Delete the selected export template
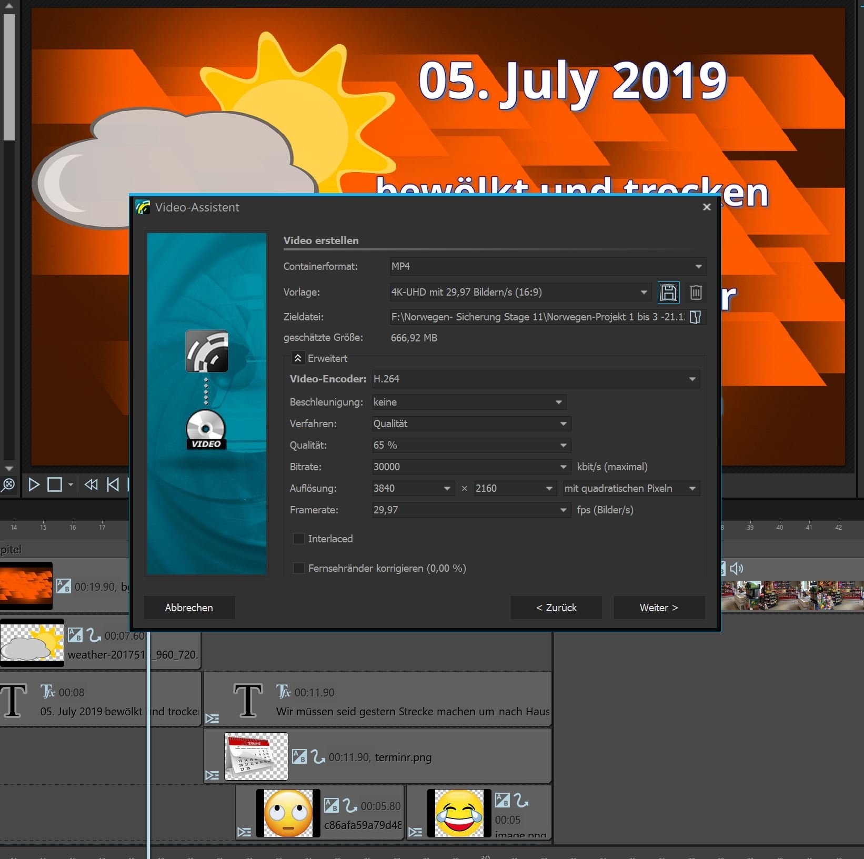864x859 pixels. (x=696, y=292)
